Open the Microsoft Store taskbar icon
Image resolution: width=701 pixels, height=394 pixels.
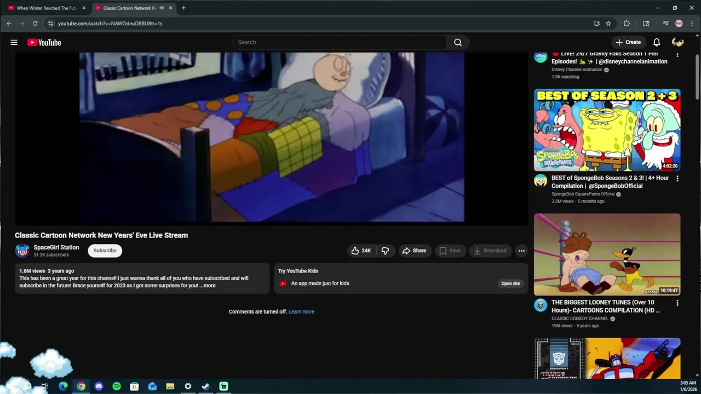(x=134, y=386)
